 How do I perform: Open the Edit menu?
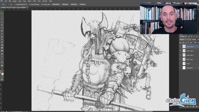[x=10, y=1]
